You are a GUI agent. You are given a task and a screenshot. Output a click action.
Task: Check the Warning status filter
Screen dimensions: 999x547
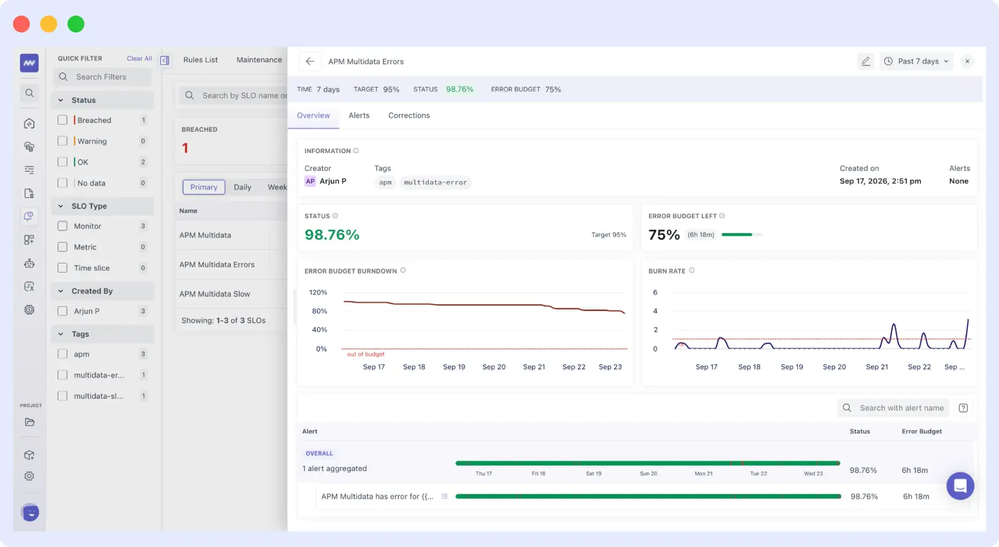pyautogui.click(x=62, y=141)
